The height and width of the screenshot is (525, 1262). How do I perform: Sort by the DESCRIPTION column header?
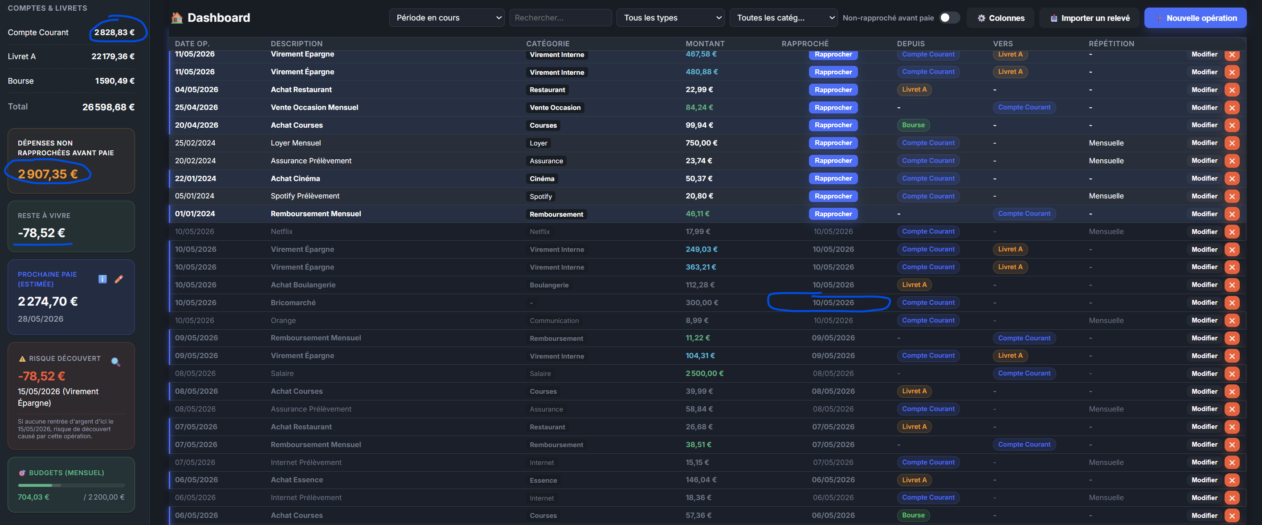pyautogui.click(x=296, y=44)
